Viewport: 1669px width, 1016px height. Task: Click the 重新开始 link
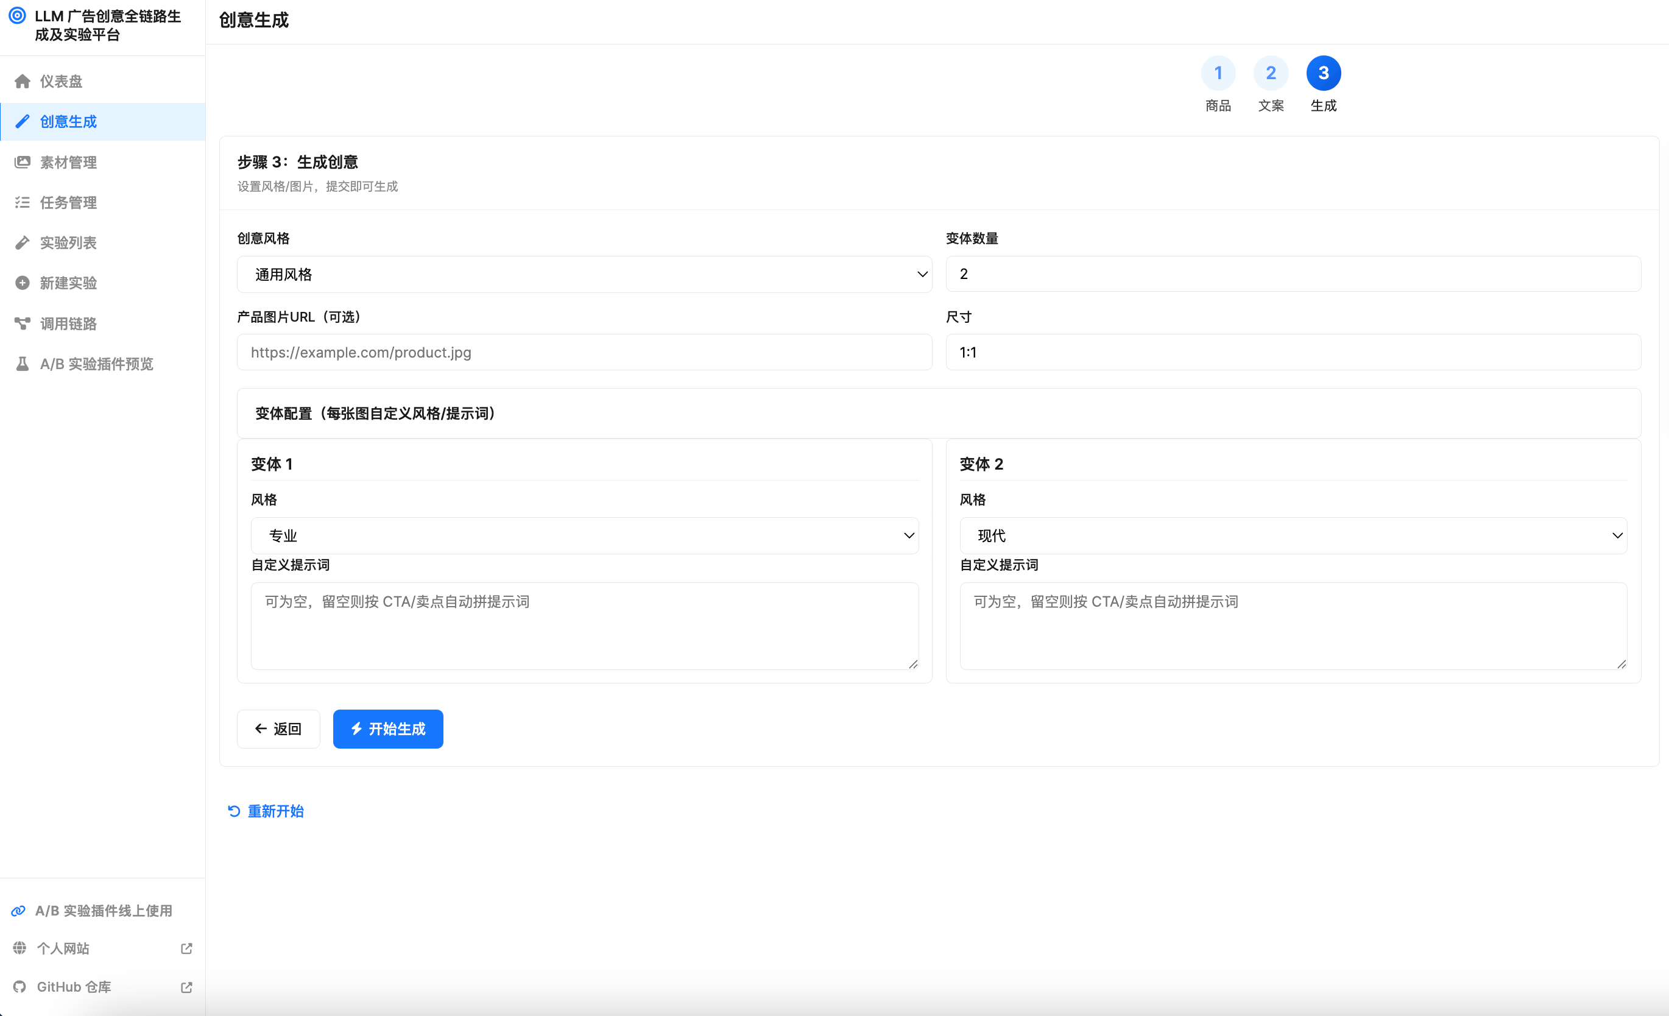click(266, 811)
